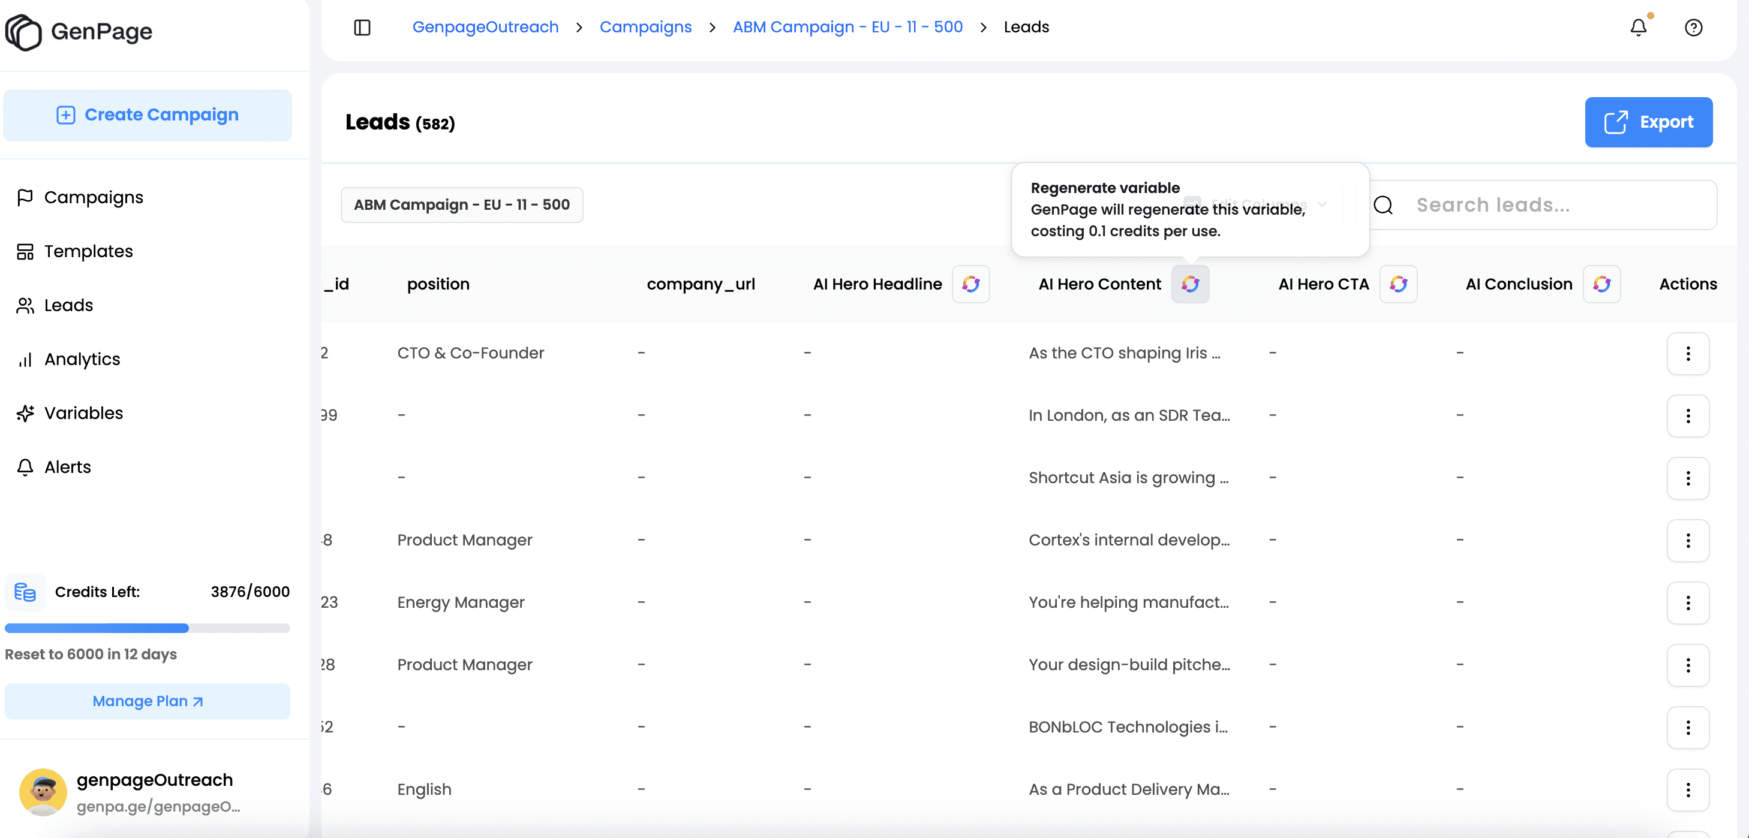1749x838 pixels.
Task: Open actions menu for the English position row
Action: [1687, 790]
